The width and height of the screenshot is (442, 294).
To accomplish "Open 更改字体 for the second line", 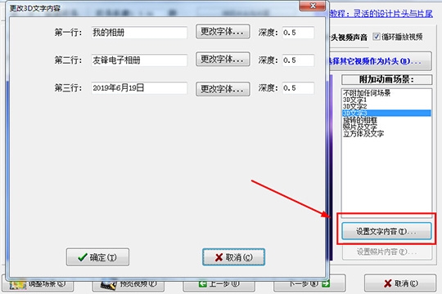I will 223,59.
